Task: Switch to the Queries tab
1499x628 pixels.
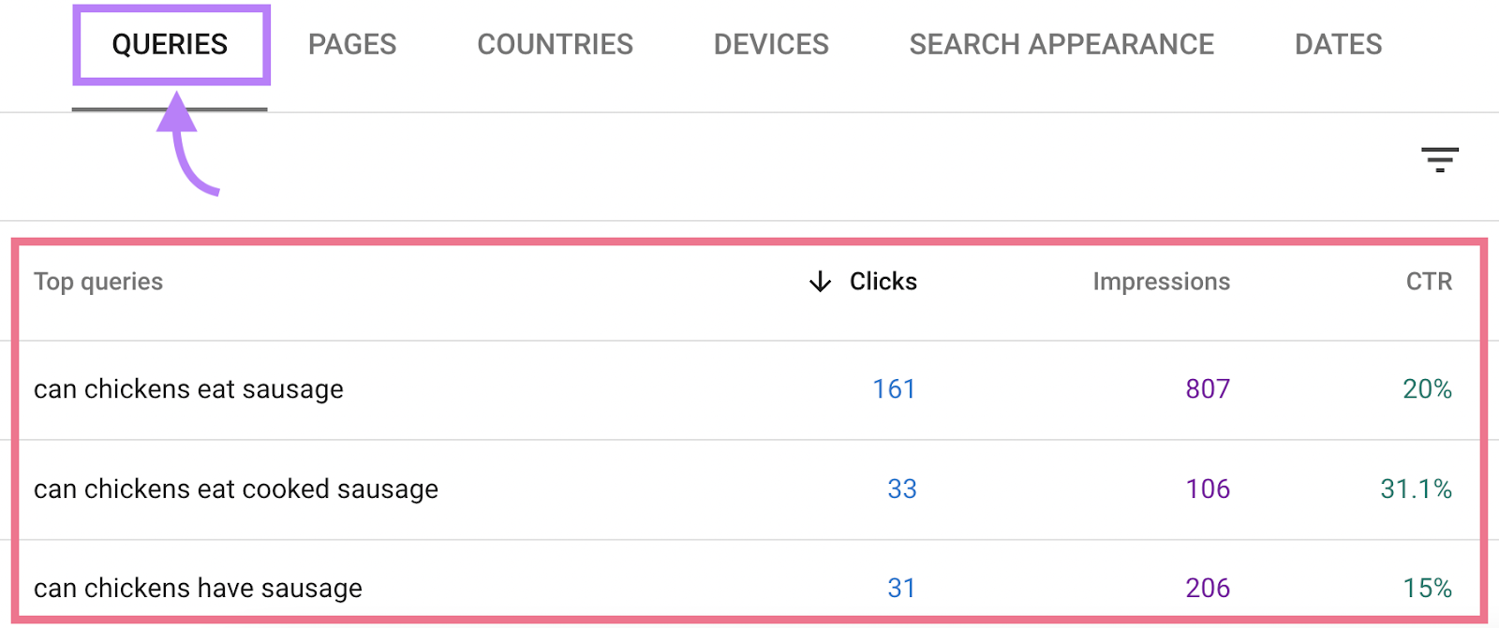Action: tap(170, 44)
